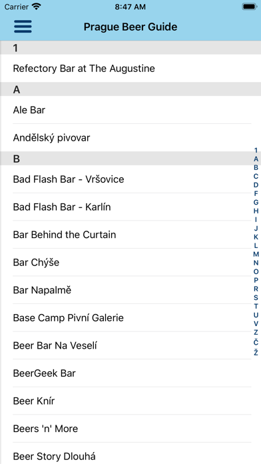Open Andělský pivovar listing

(130, 137)
